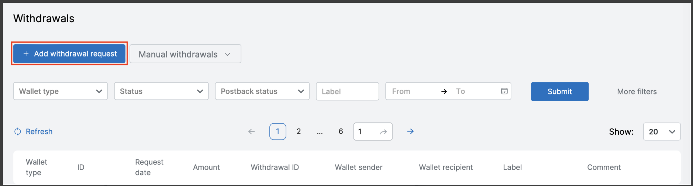Go to previous page with left arrow
693x186 pixels.
[252, 132]
